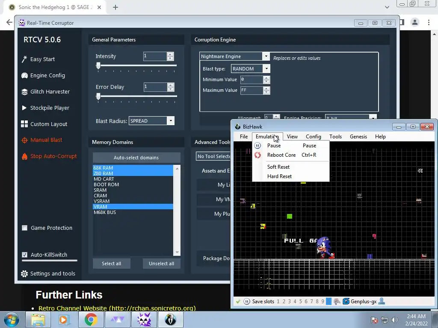Open BizHawk taskbar icon
This screenshot has width=438, height=328.
170,319
